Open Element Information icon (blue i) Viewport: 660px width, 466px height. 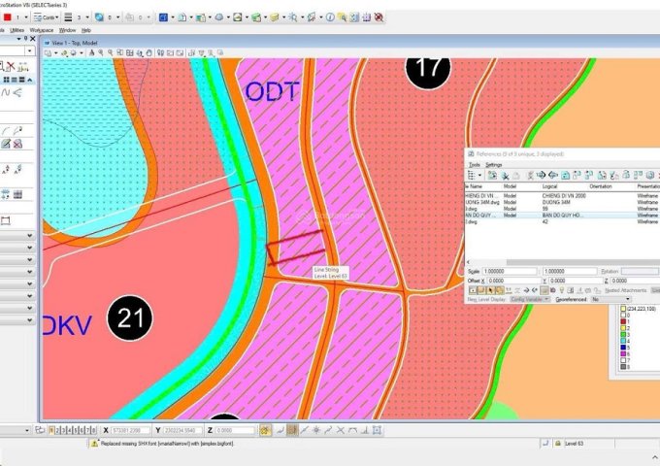coord(330,17)
